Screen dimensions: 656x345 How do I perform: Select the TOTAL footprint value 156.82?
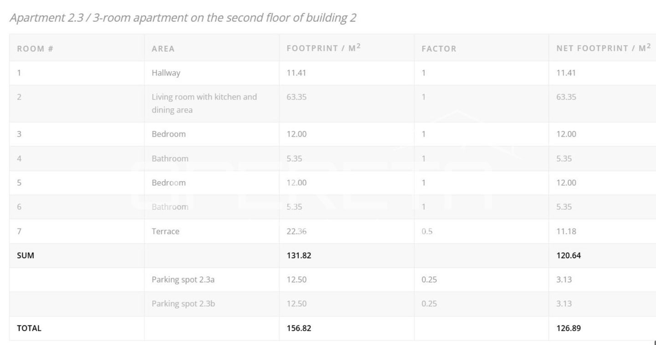click(x=299, y=328)
